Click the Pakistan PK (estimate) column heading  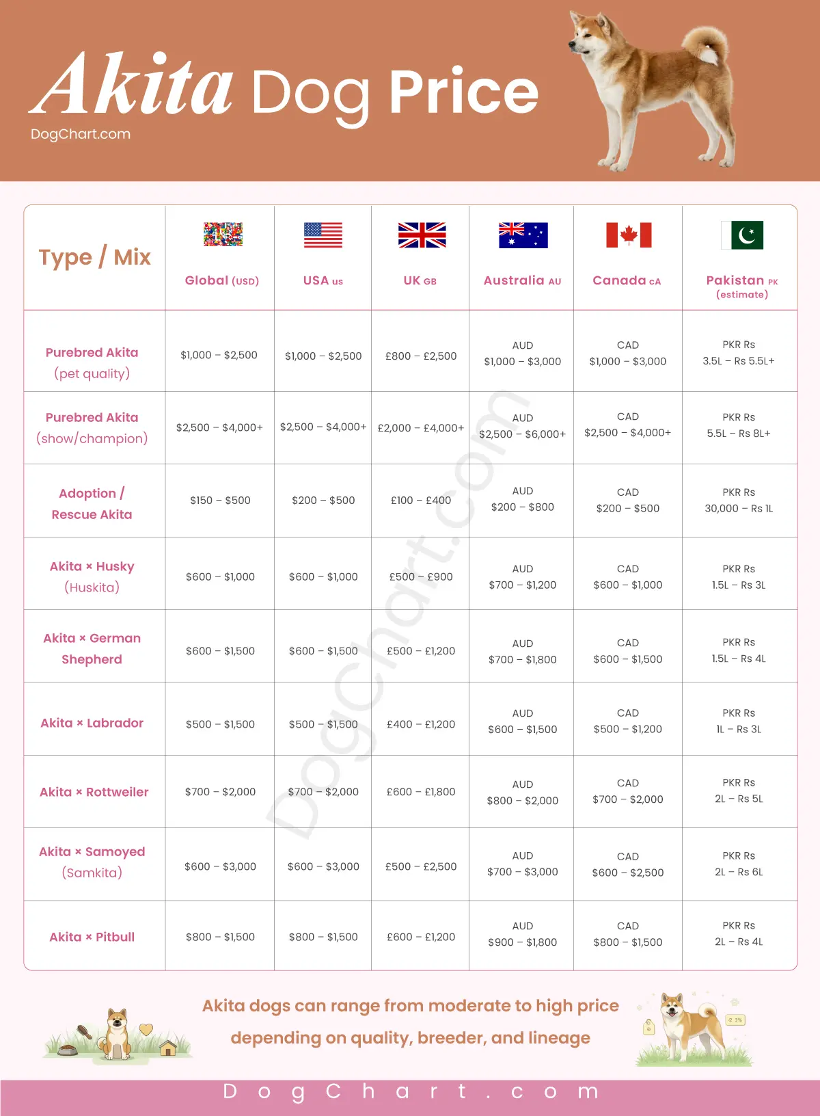click(x=742, y=287)
